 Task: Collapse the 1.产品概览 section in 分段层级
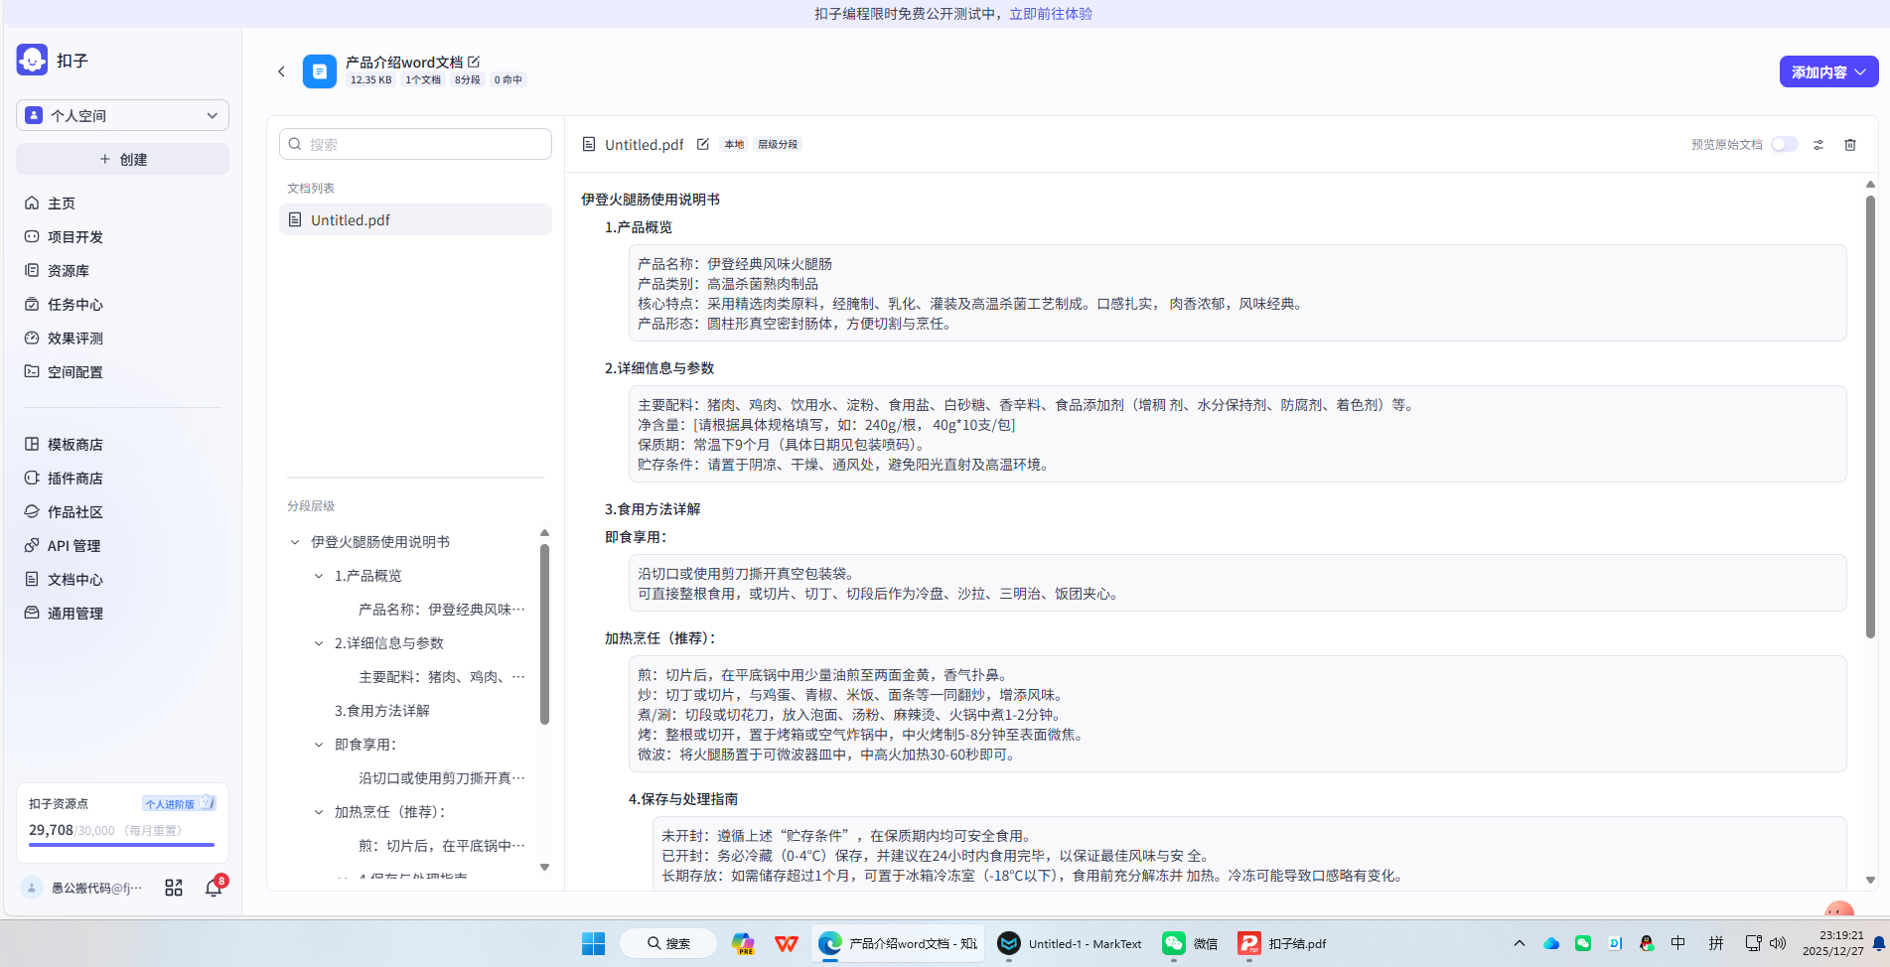318,575
